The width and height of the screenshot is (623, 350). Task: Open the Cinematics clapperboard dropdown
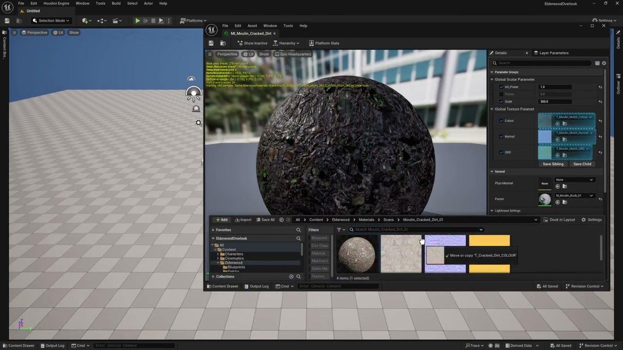[x=117, y=20]
